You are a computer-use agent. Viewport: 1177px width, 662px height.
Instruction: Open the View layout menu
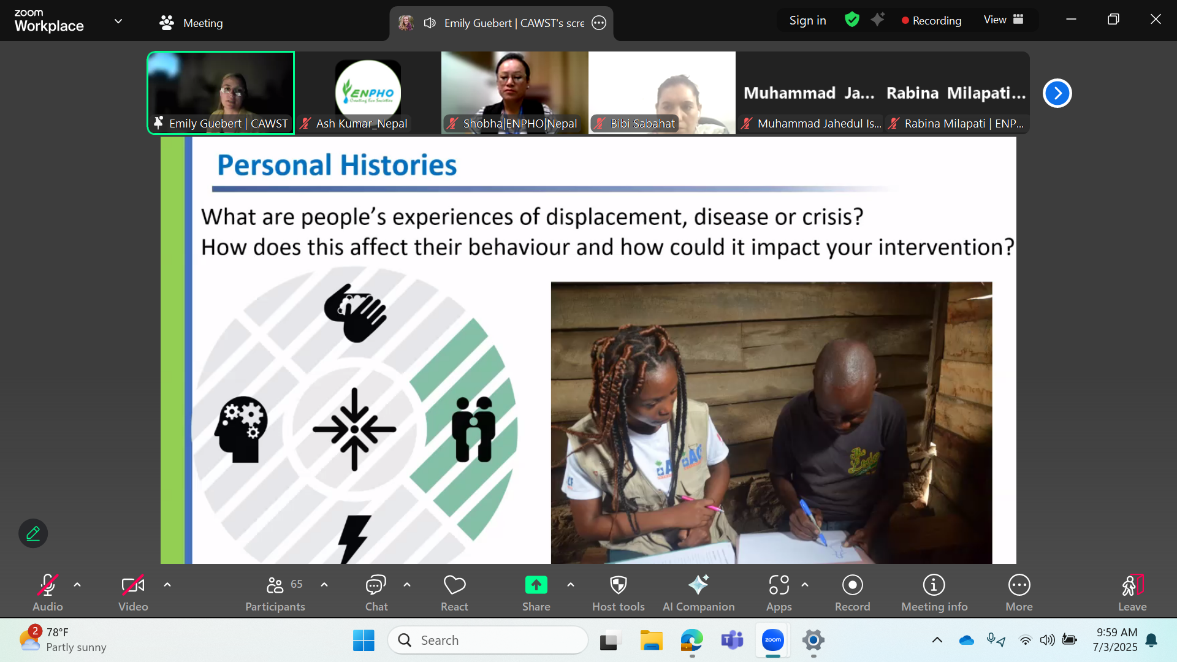(1004, 20)
